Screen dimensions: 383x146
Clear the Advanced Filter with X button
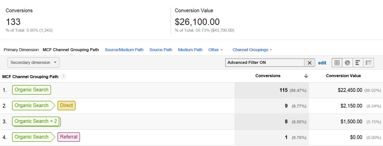[x=309, y=63]
